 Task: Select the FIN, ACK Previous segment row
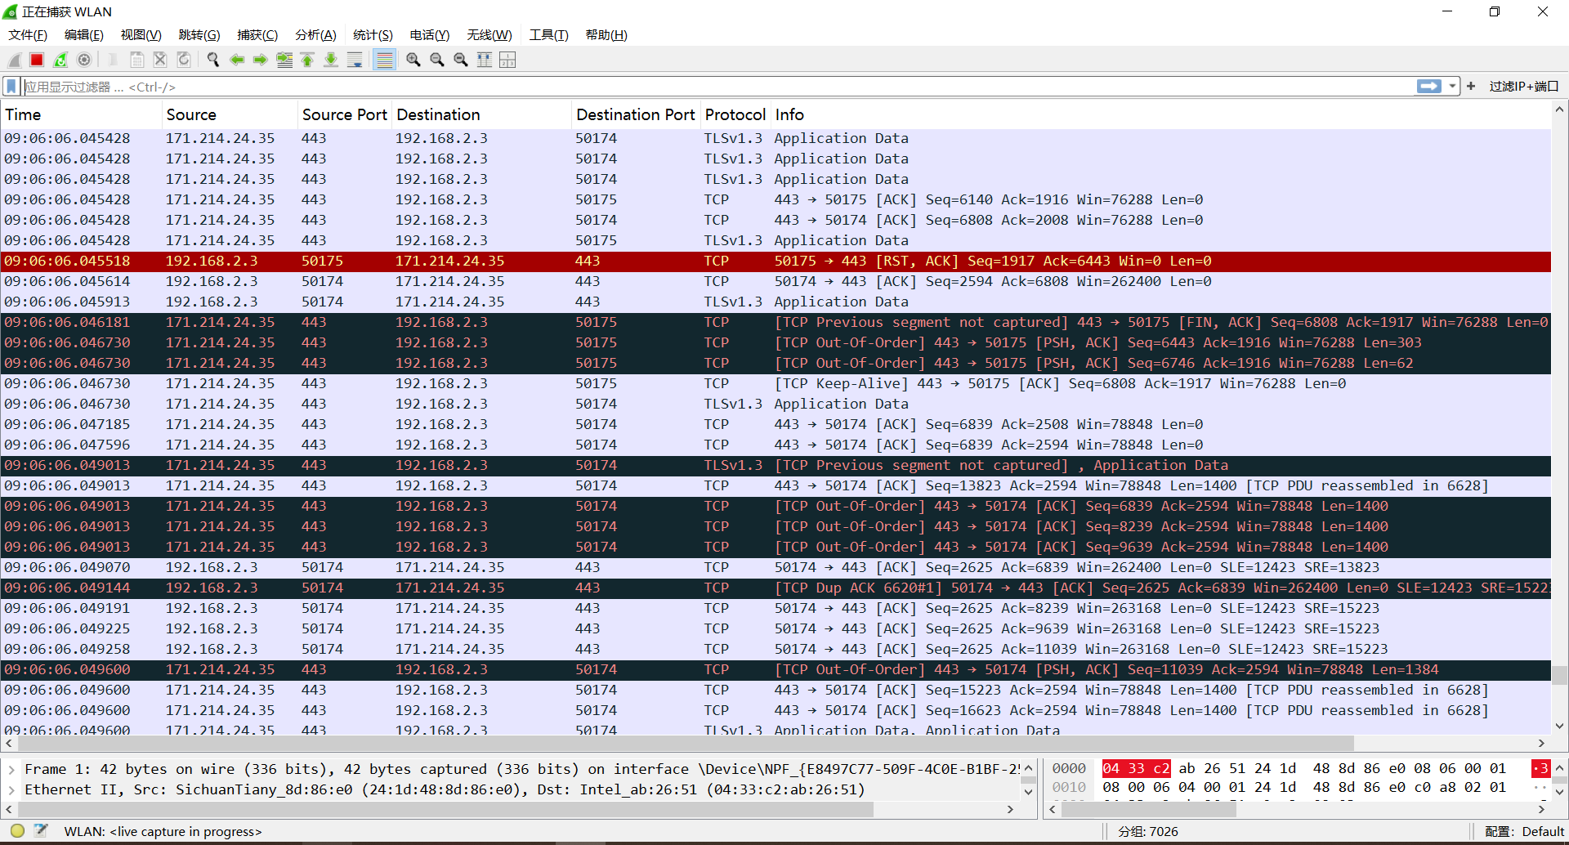776,322
